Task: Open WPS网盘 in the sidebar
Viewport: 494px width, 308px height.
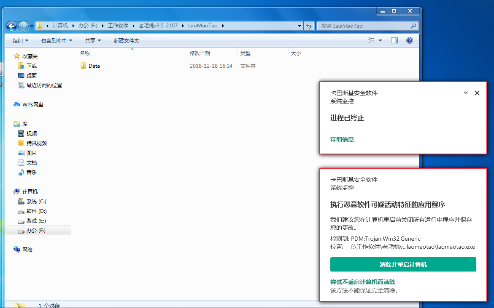Action: (33, 105)
